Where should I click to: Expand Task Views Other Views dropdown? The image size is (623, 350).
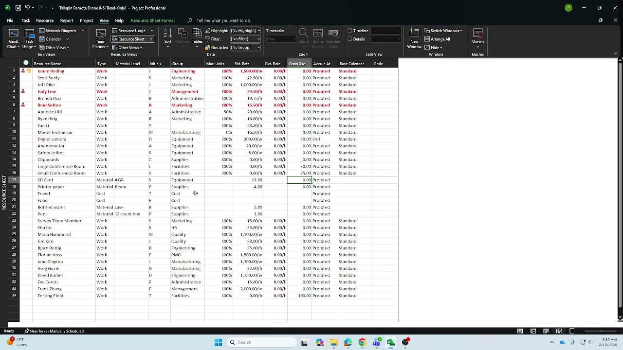point(55,47)
